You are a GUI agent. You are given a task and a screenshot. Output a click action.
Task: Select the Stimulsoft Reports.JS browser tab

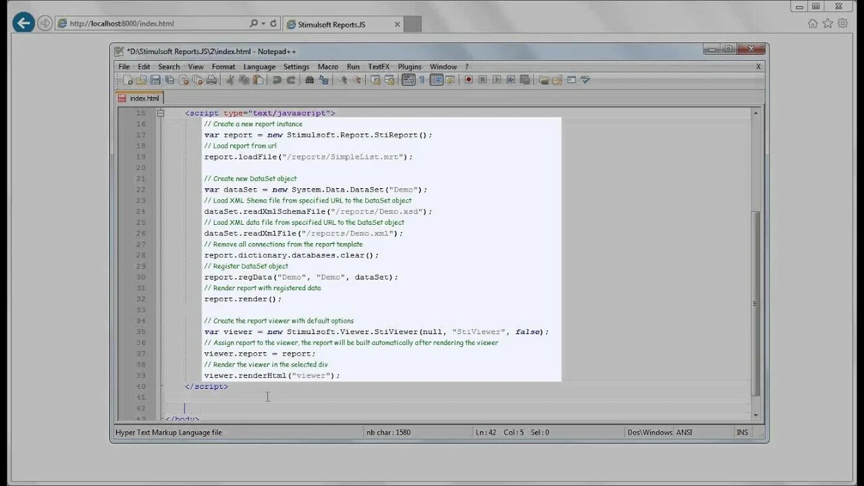343,24
